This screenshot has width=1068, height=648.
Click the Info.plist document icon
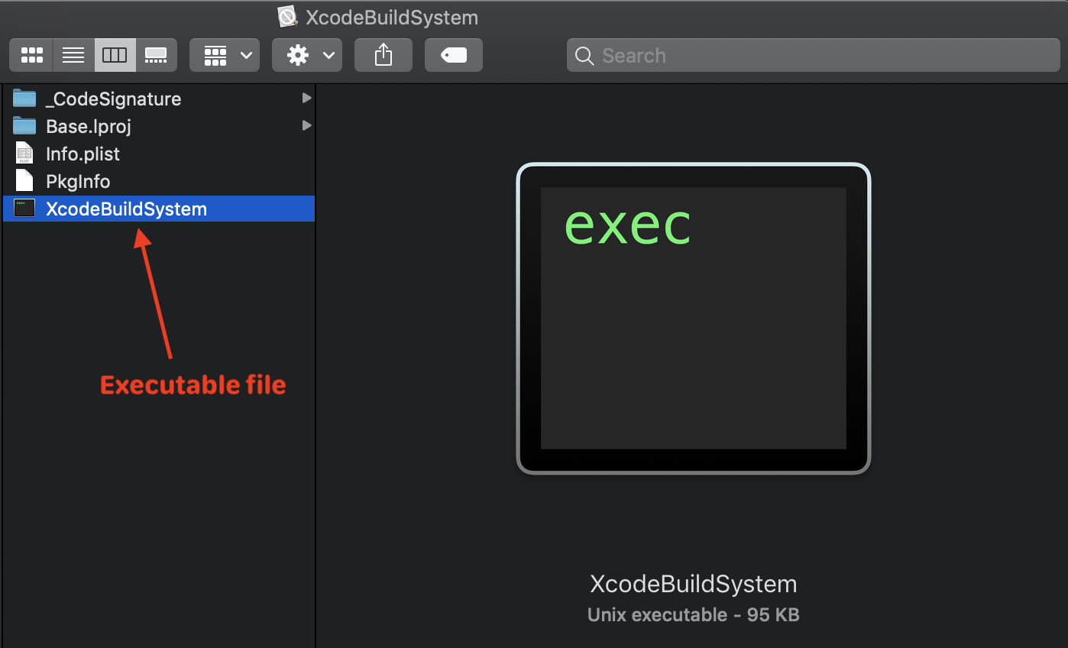(24, 154)
